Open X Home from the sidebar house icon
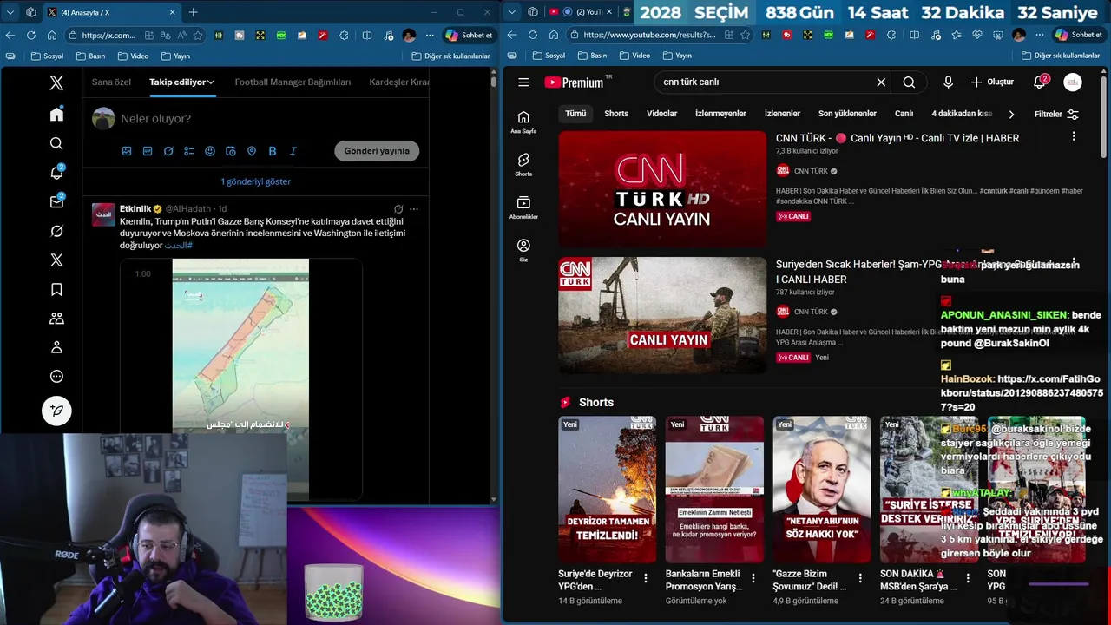The image size is (1111, 625). coord(56,115)
